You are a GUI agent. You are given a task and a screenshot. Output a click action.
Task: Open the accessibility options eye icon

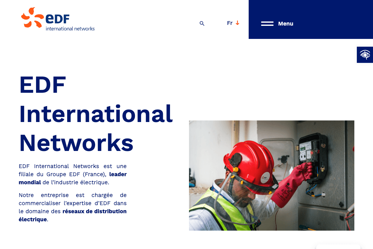365,55
